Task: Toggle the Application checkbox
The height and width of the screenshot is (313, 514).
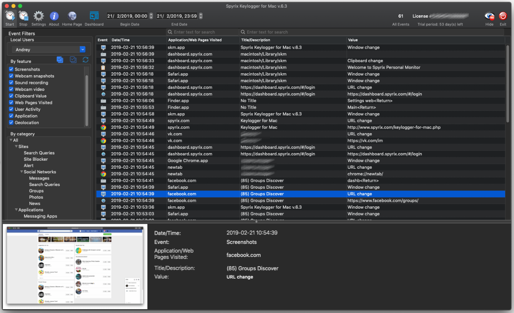Action: click(x=11, y=116)
